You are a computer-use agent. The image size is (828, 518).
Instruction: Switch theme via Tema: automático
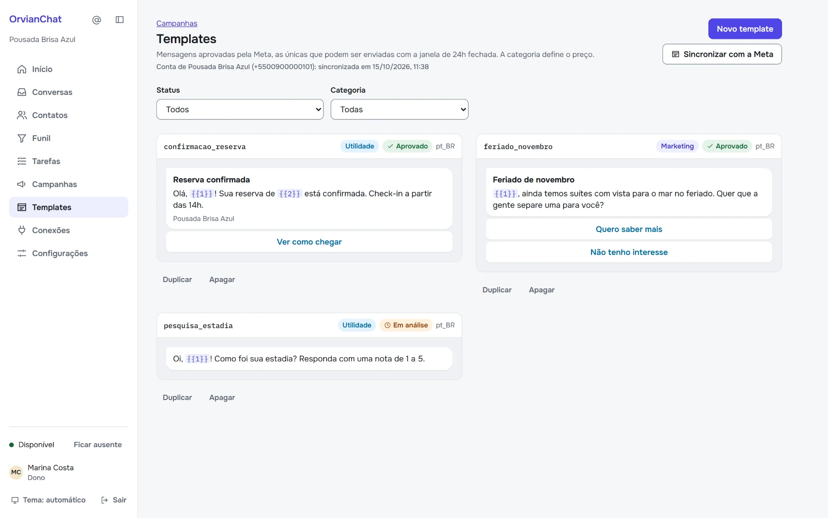(48, 500)
